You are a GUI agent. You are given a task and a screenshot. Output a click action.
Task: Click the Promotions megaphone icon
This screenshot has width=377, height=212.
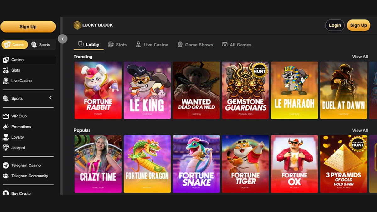(x=6, y=127)
